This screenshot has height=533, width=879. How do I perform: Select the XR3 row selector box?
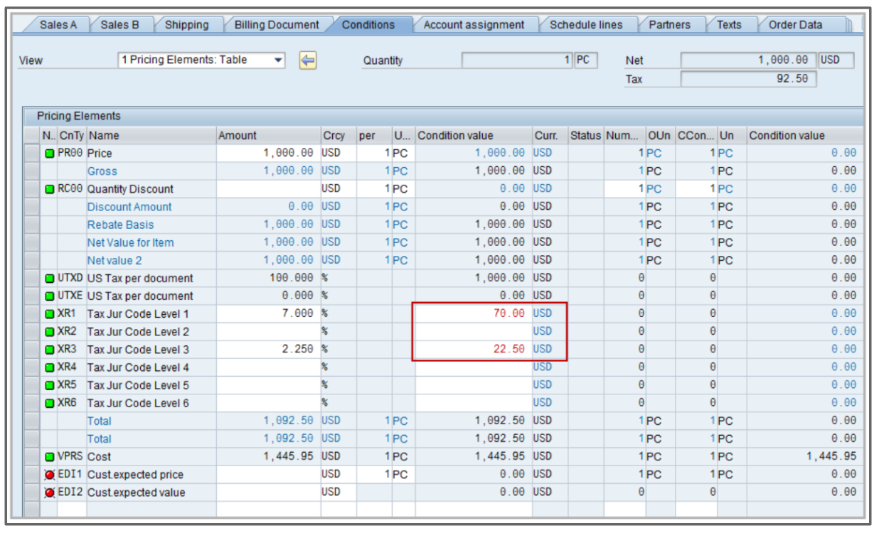pyautogui.click(x=31, y=350)
